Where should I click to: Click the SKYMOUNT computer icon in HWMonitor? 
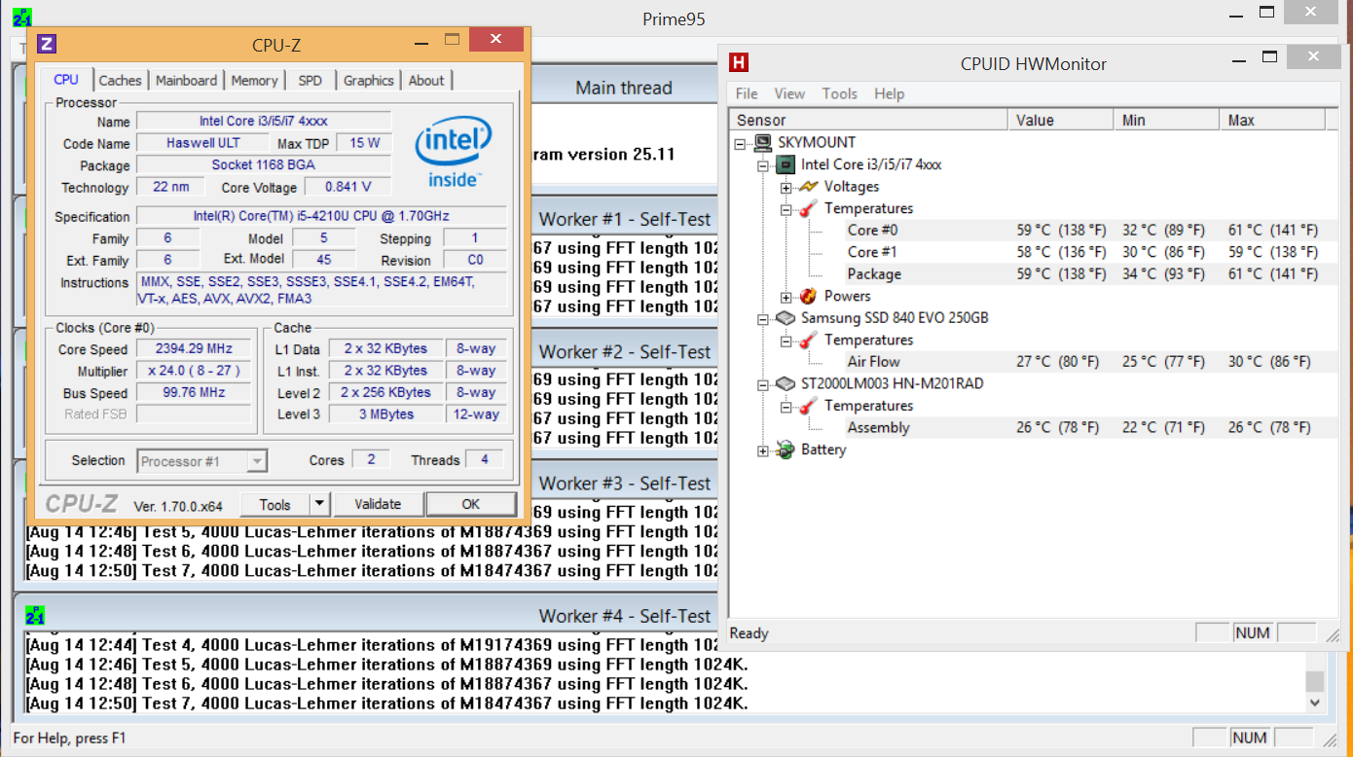pyautogui.click(x=763, y=142)
